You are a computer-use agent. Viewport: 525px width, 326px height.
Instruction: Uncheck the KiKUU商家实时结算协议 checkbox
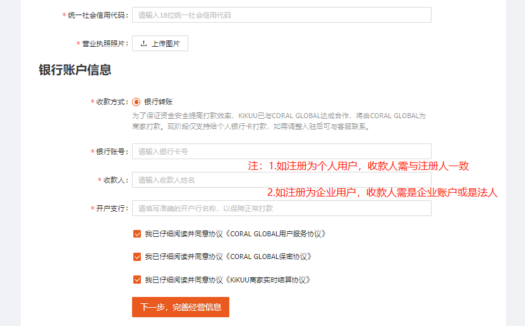137,280
